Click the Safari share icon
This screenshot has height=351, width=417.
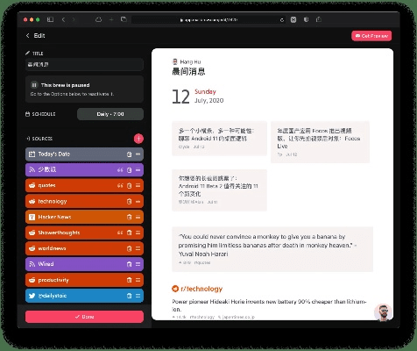click(x=319, y=19)
